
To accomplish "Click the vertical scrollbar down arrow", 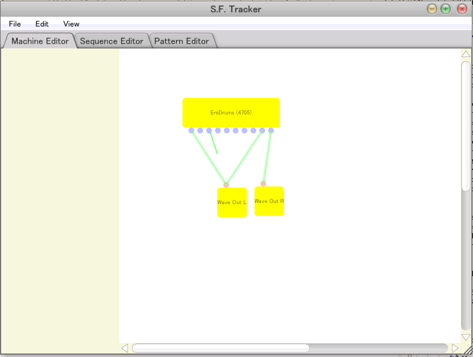I will [x=466, y=337].
